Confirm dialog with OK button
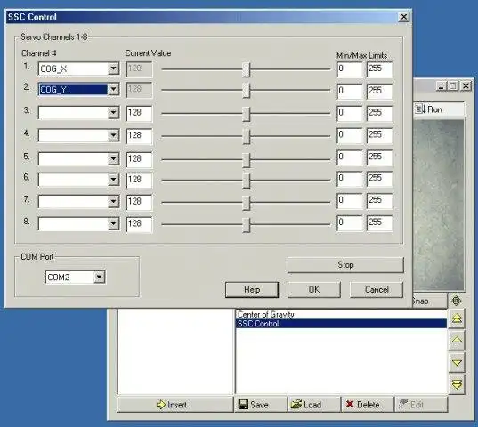 click(x=314, y=289)
